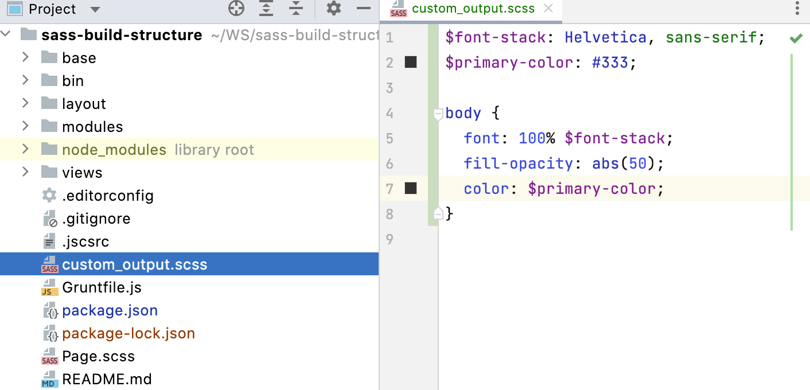810x390 pixels.
Task: Close the custom_output.scss editor tab
Action: coord(548,9)
